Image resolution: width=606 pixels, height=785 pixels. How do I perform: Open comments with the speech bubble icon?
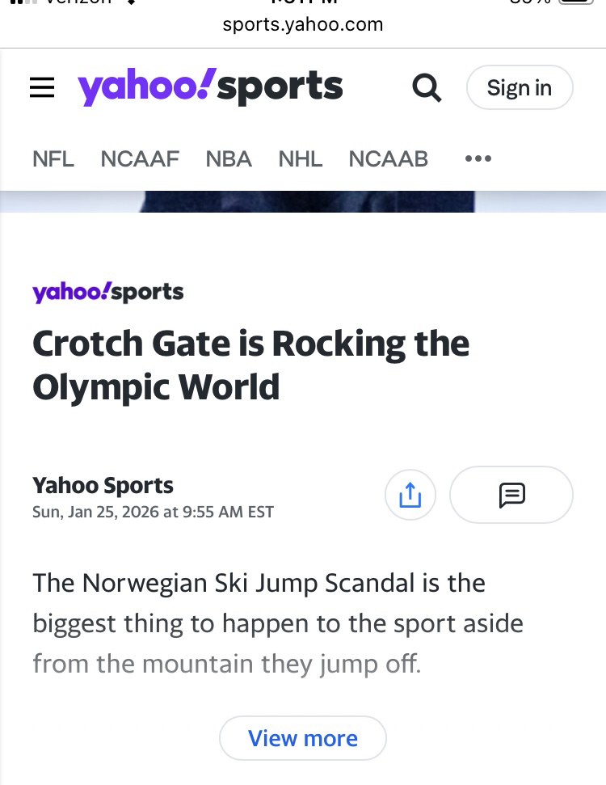pos(511,494)
